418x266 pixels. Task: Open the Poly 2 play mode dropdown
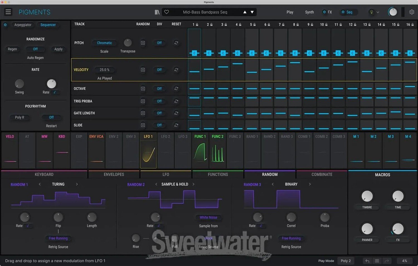coord(346,261)
